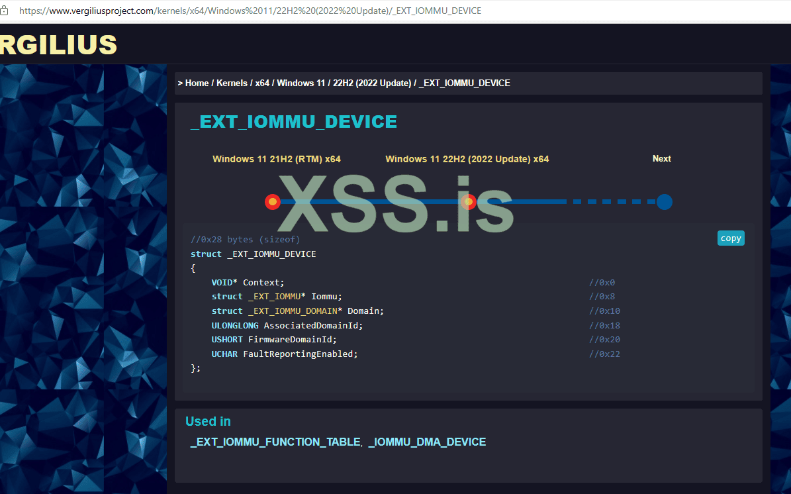Click the Next label on the timeline
Screen dimensions: 791x494
click(x=661, y=158)
